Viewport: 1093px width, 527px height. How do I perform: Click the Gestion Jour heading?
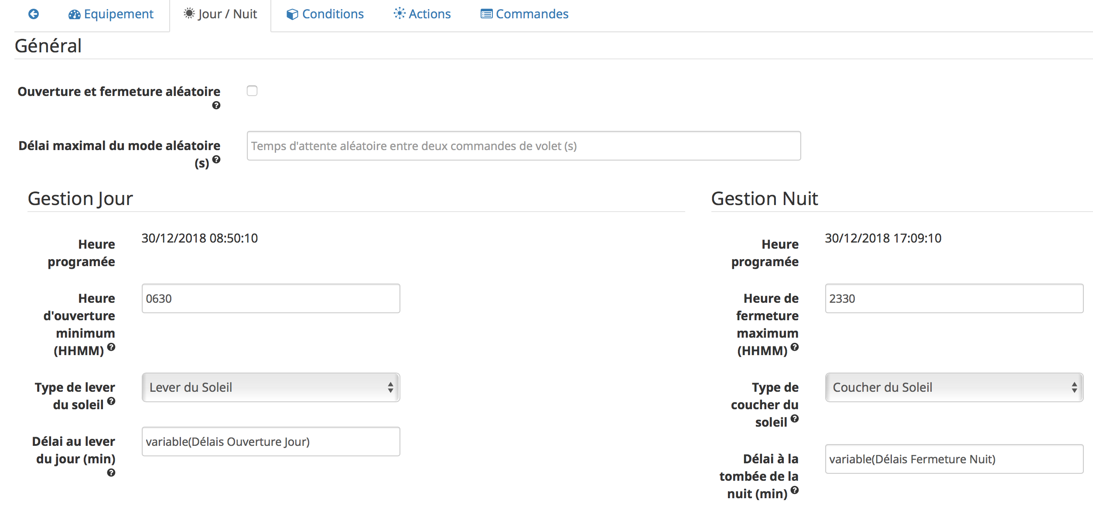[80, 199]
